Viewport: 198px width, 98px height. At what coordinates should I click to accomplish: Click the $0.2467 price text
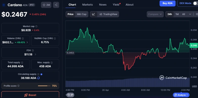14,14
